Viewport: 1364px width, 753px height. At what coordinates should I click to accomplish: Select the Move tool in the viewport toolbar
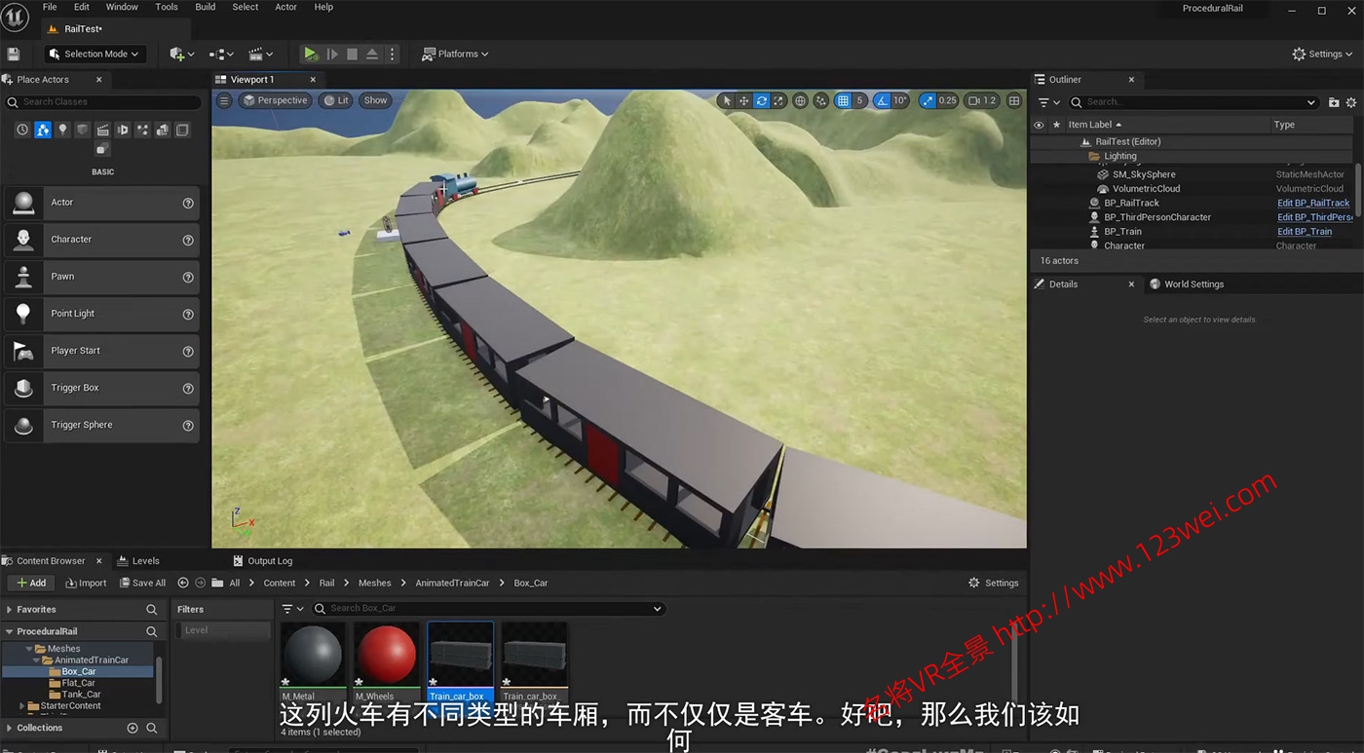743,100
